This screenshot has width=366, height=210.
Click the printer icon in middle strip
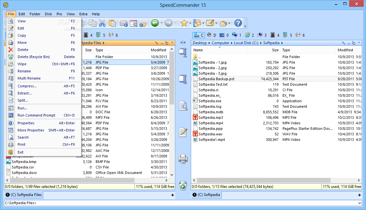183,159
